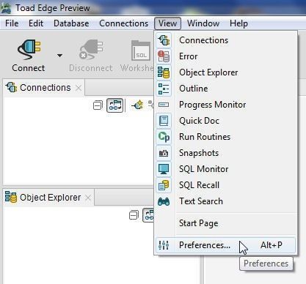Close the Connections tab
The height and width of the screenshot is (284, 306).
point(79,88)
